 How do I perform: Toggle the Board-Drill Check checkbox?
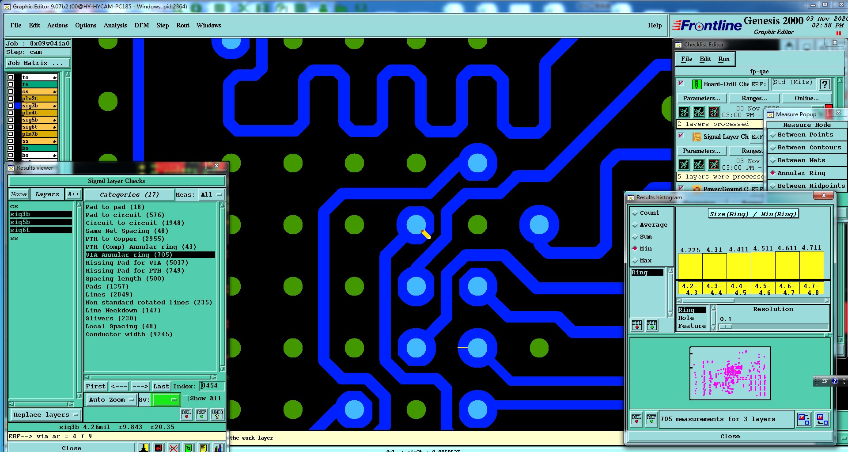click(x=681, y=83)
